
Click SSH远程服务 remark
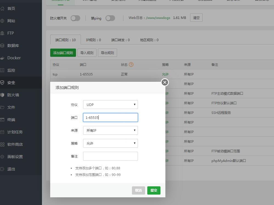[221, 113]
